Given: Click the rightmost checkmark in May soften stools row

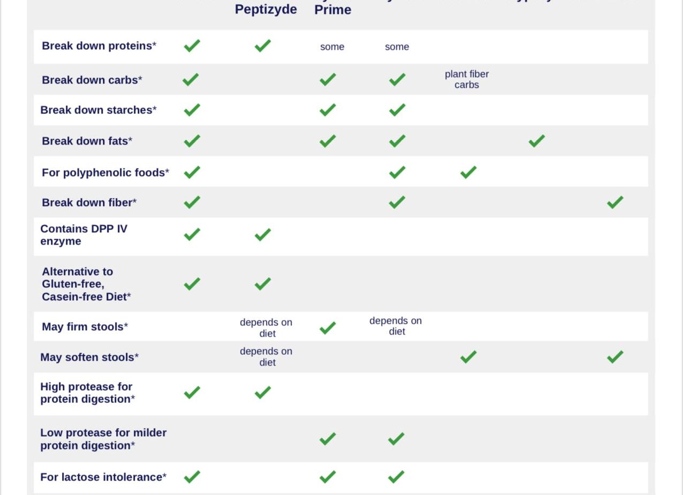Looking at the screenshot, I should click(x=615, y=357).
